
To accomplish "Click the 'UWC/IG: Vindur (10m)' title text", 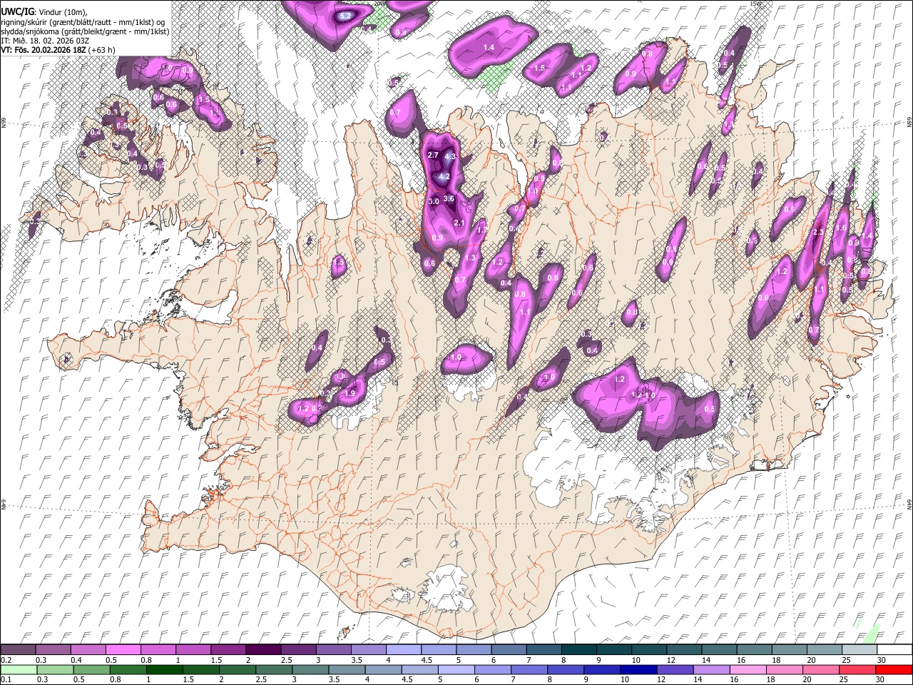I will [x=44, y=12].
